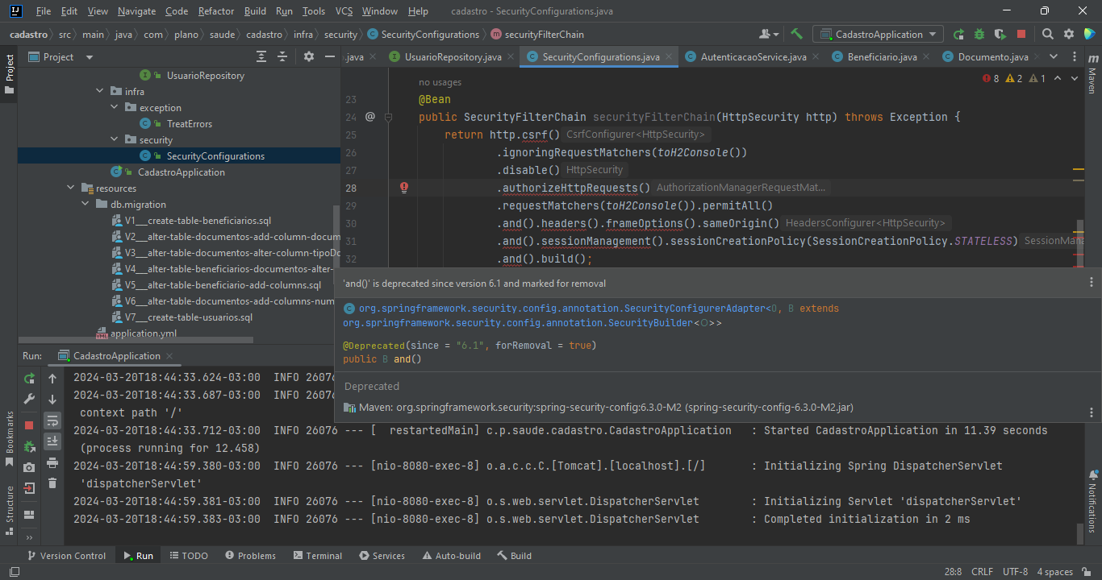
Task: Click the CRLF line separator status widget
Action: pos(982,572)
